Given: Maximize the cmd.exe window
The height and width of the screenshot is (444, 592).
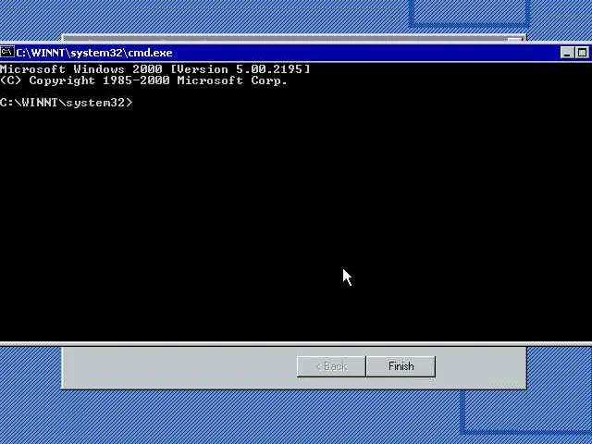Looking at the screenshot, I should pyautogui.click(x=582, y=53).
